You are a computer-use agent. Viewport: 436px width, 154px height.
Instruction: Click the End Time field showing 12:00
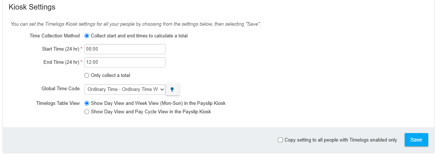[x=125, y=62]
